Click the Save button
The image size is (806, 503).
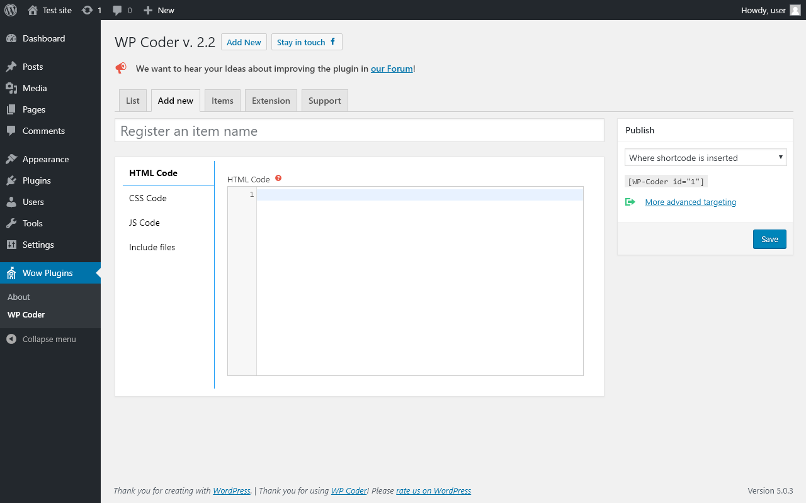pyautogui.click(x=769, y=239)
